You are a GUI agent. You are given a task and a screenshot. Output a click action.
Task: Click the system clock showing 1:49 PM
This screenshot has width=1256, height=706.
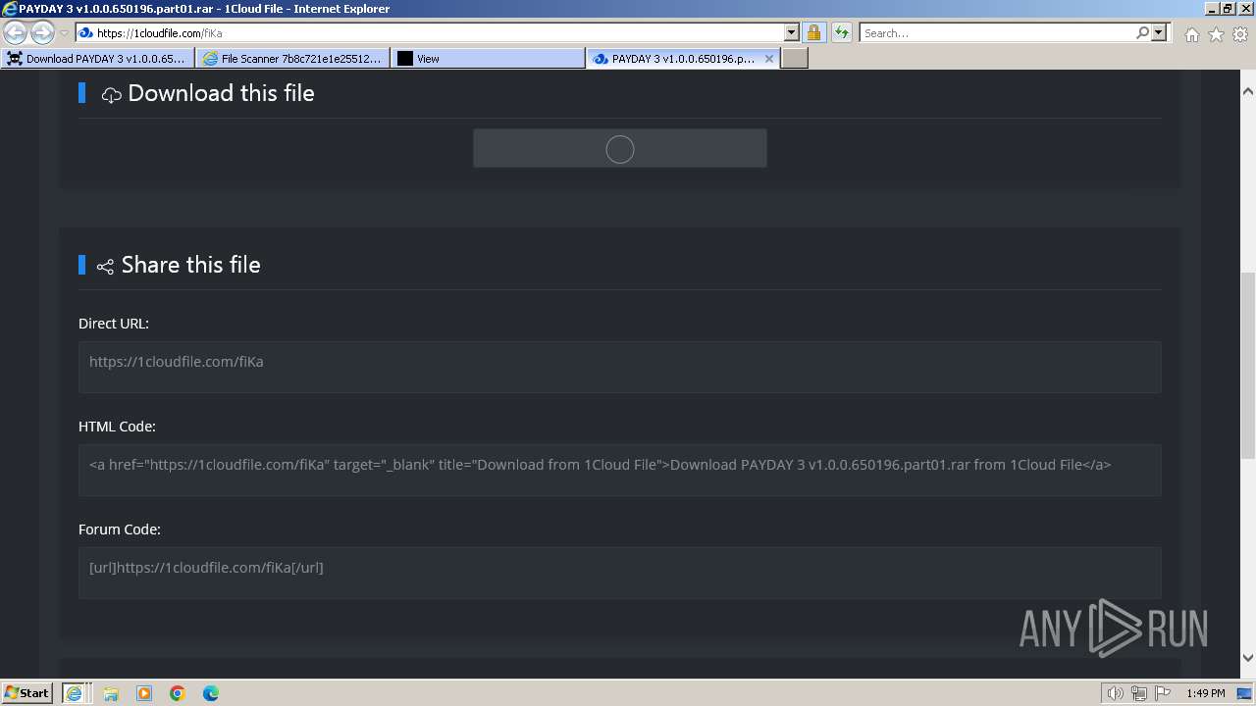pyautogui.click(x=1205, y=693)
